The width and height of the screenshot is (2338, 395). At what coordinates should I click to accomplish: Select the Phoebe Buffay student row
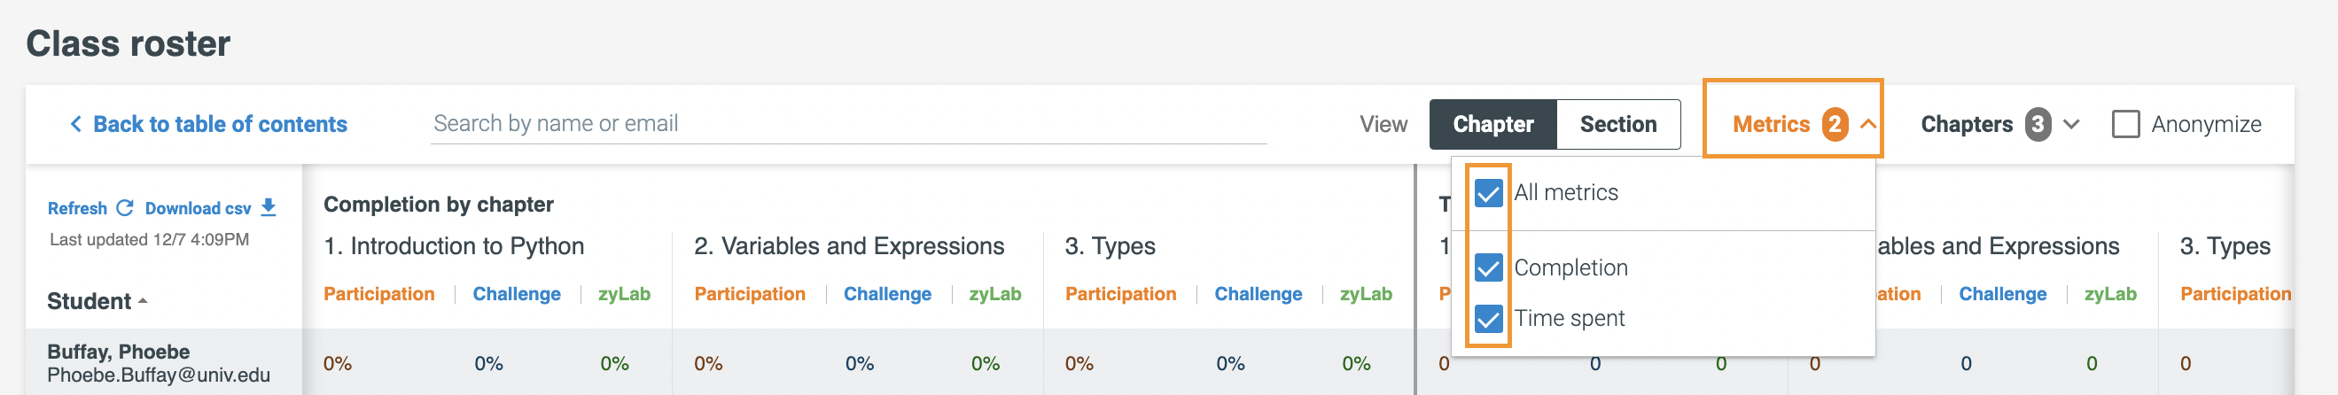[x=159, y=362]
